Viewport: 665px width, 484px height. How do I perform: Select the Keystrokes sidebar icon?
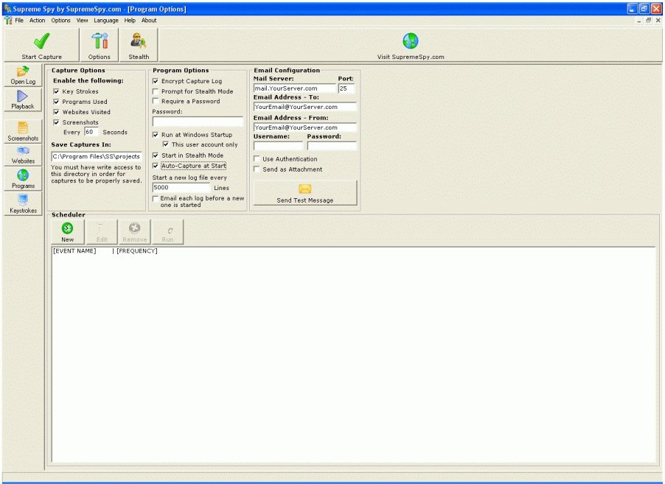(x=23, y=201)
